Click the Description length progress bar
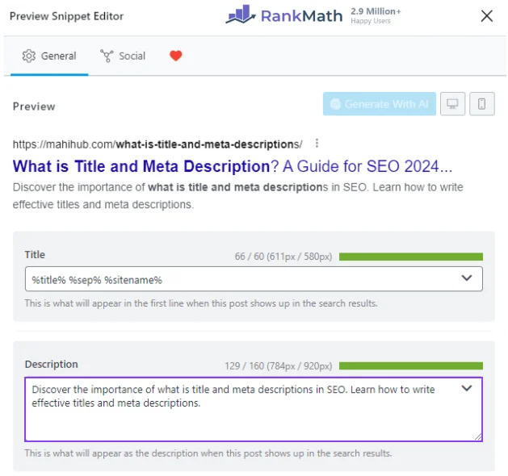The width and height of the screenshot is (508, 476). [x=411, y=365]
